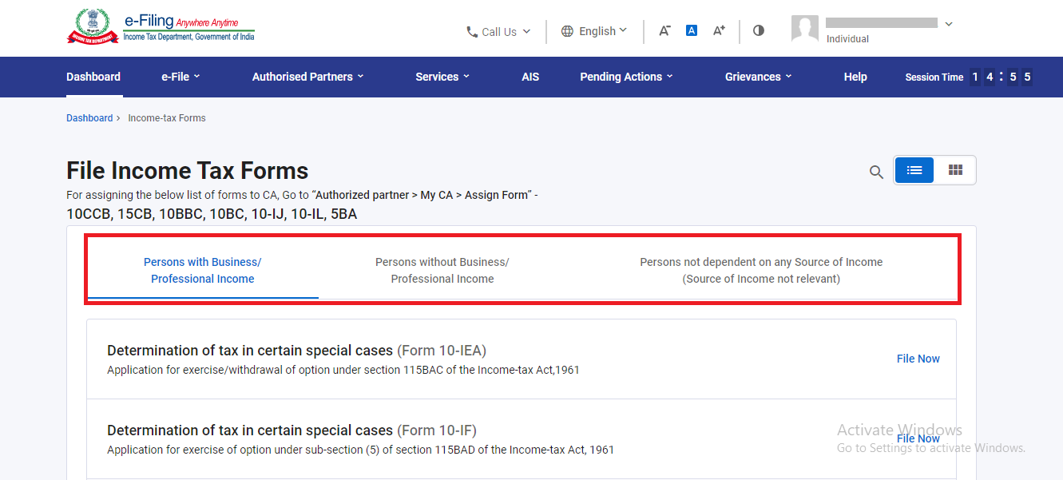
Task: Click File Now for Form 10-IEA
Action: coord(918,359)
